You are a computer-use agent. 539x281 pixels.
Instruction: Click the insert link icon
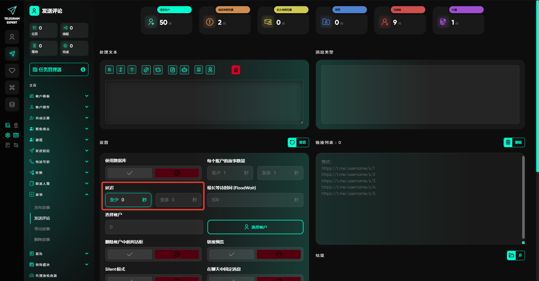146,70
